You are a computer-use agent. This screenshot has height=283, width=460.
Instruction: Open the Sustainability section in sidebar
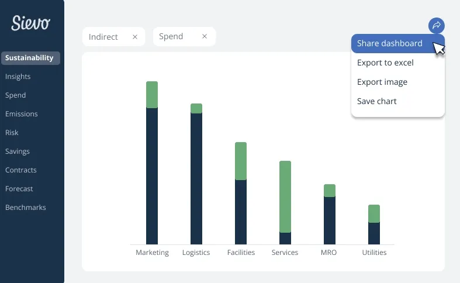click(x=29, y=58)
